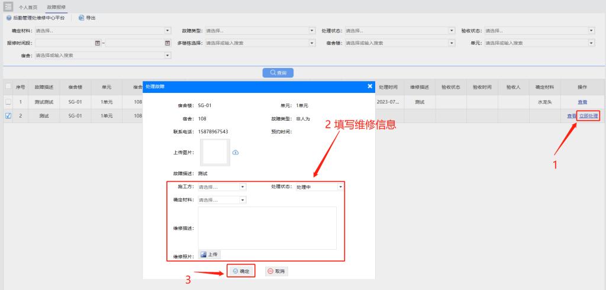Image resolution: width=606 pixels, height=290 pixels.
Task: Uncheck the checkbox for row 2
Action: point(8,115)
